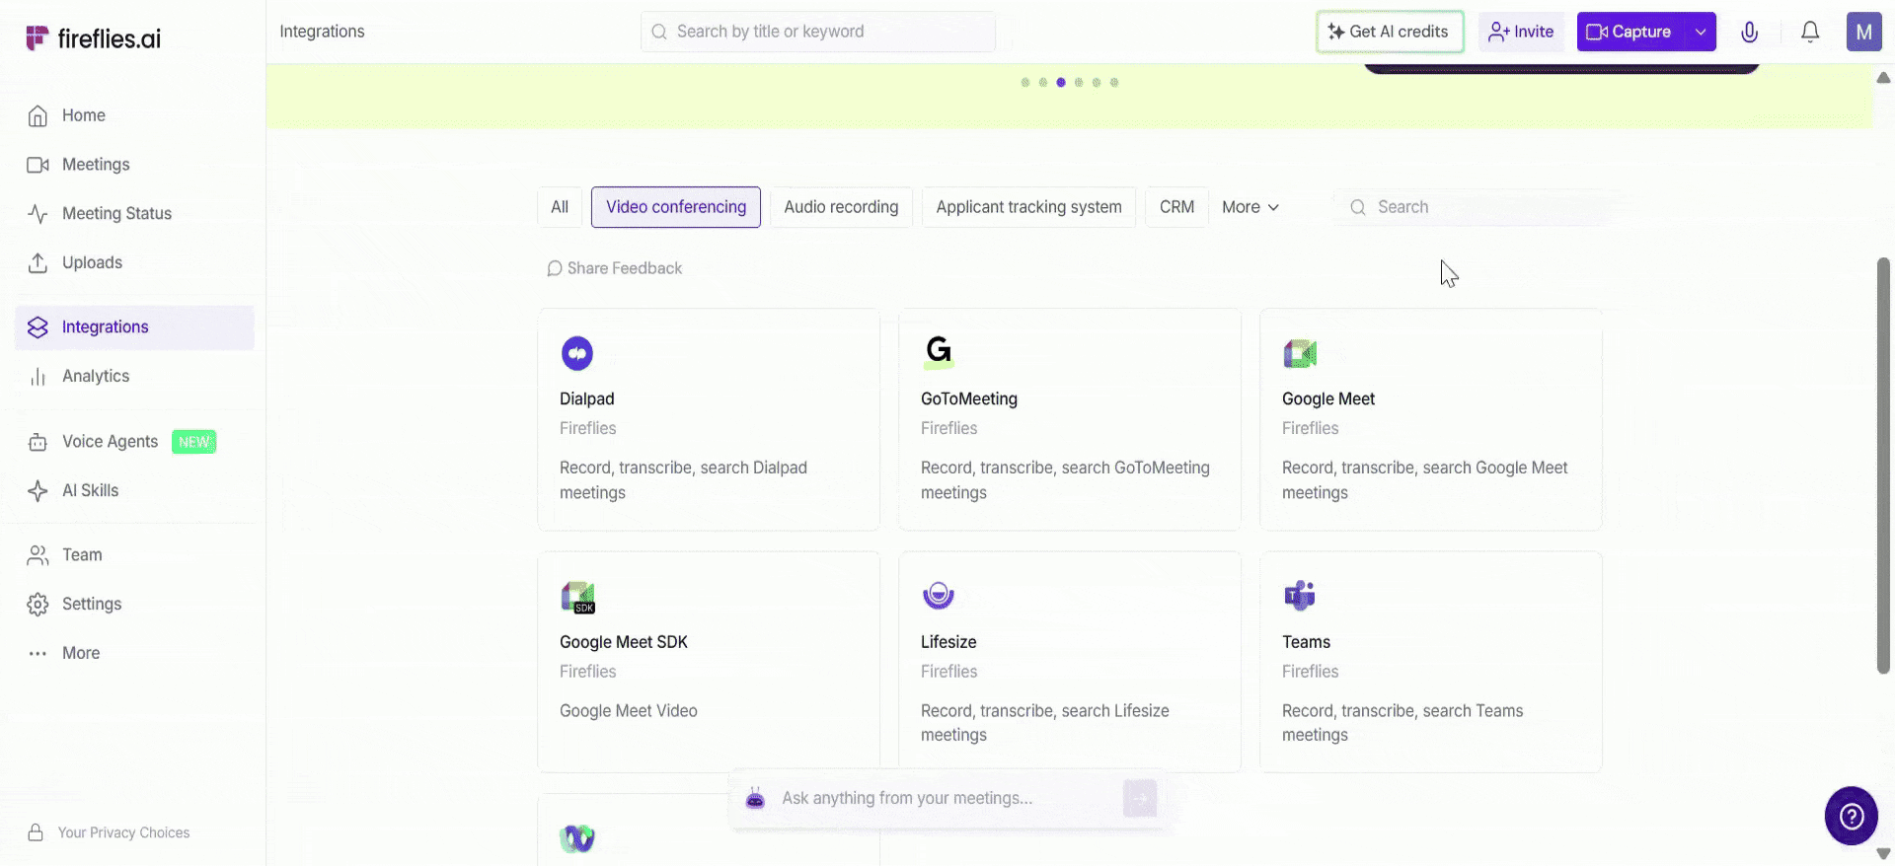
Task: Select Integrations in sidebar
Action: (x=134, y=327)
